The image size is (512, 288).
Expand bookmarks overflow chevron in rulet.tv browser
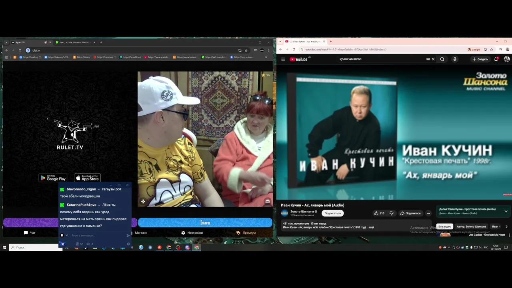point(266,57)
